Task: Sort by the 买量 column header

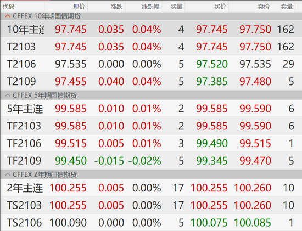Action: (176, 7)
